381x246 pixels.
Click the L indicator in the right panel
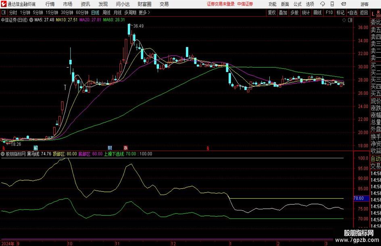click(x=373, y=15)
